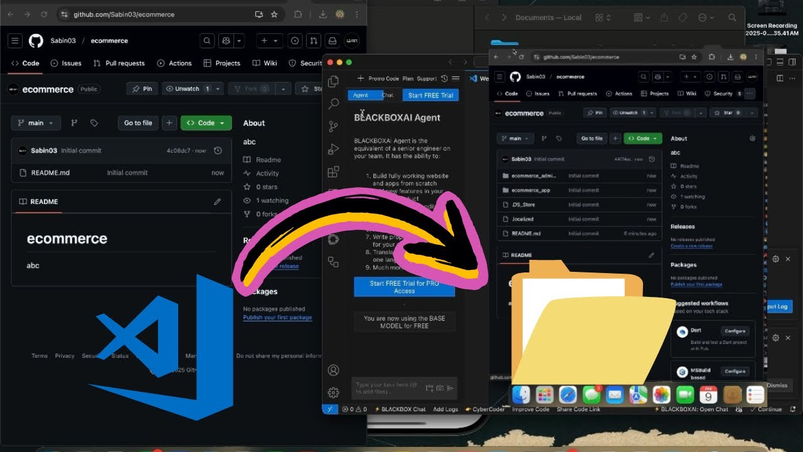Image resolution: width=803 pixels, height=452 pixels.
Task: Click Create a new release link in the right GitHub window
Action: (x=692, y=246)
